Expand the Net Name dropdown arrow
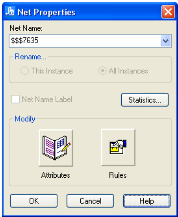 pos(166,41)
